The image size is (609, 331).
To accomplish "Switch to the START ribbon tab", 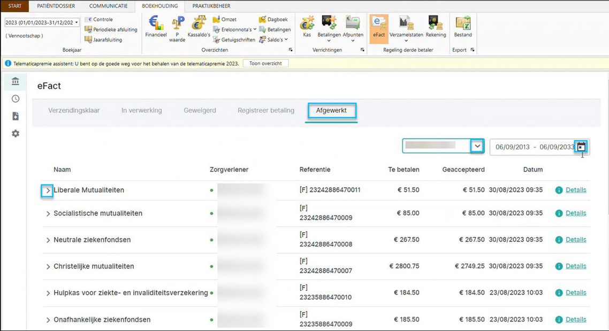I will (15, 6).
